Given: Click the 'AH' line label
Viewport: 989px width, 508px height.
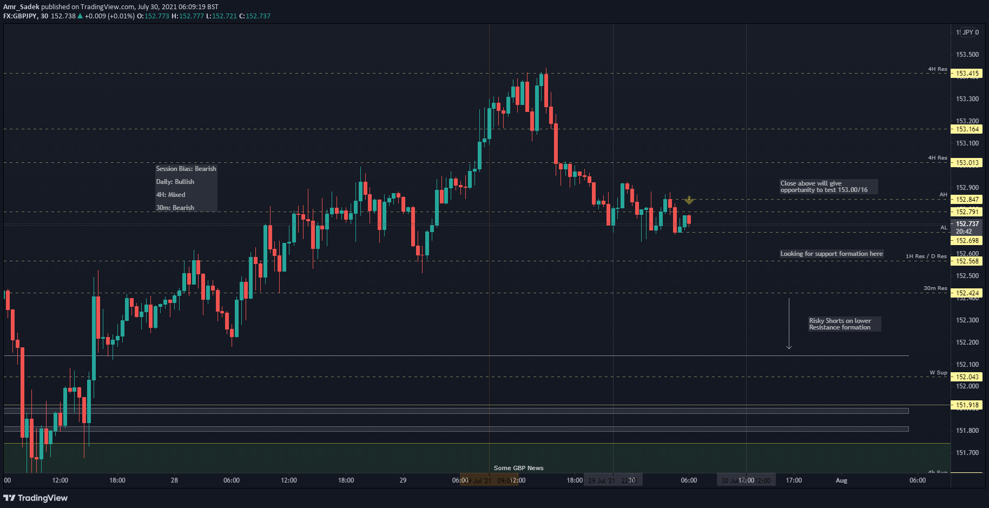Looking at the screenshot, I should click(x=944, y=195).
